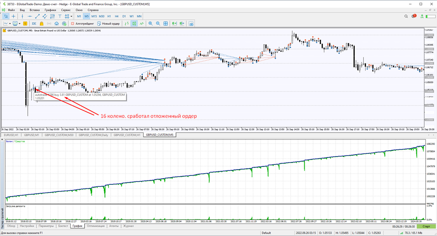Toggle chart auto-scroll to end

click(174, 24)
